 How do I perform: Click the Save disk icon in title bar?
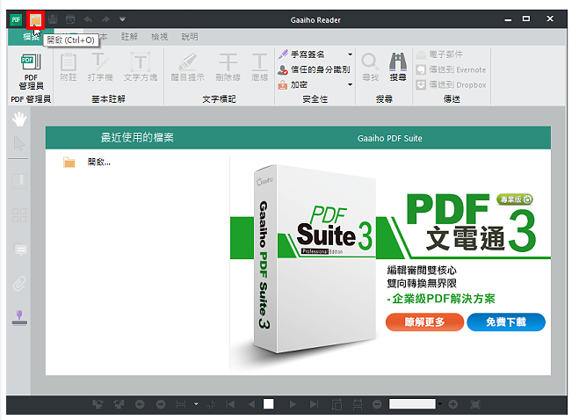pos(53,19)
